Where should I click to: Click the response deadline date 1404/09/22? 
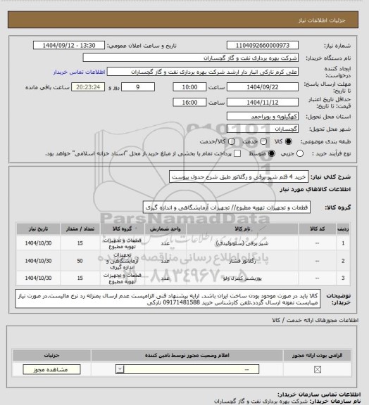point(263,87)
